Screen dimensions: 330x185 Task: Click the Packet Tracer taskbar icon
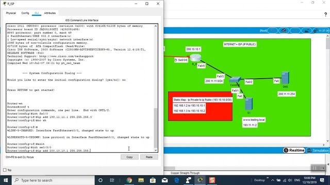200,180
